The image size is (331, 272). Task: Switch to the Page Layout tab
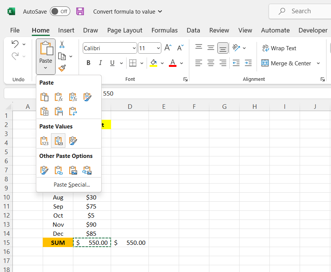125,30
